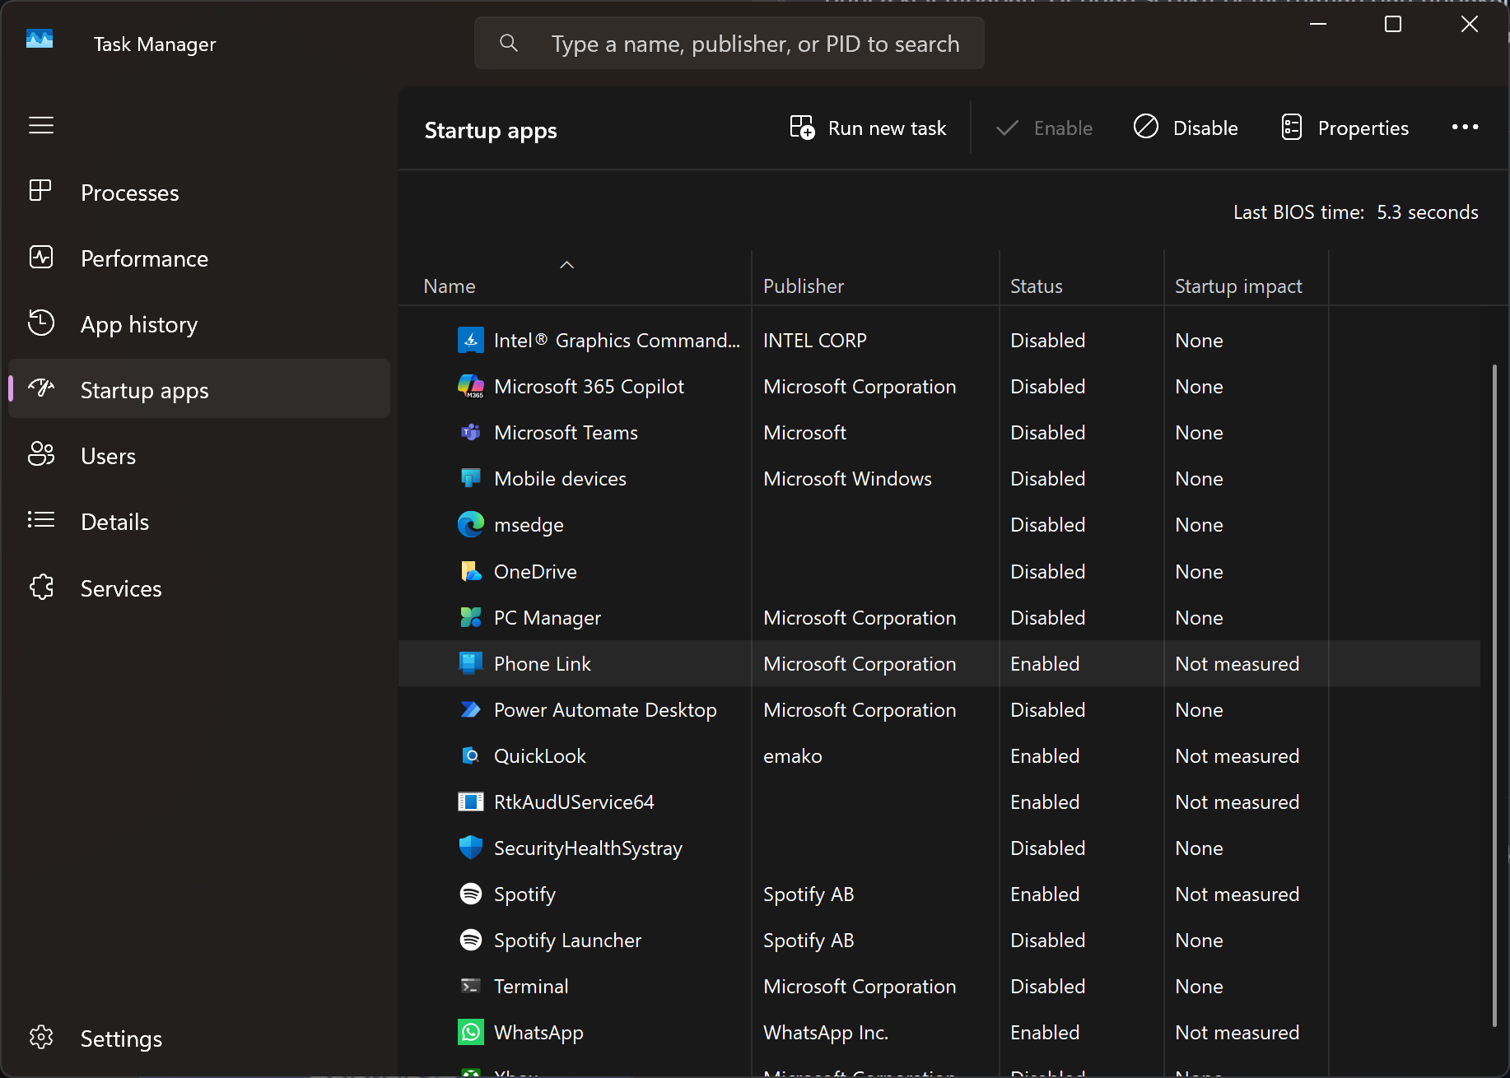
Task: Click Run new task button
Action: click(x=869, y=128)
